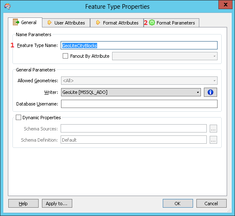Viewport: 235px width, 216px height.
Task: Click the blue info icon beside Writer
Action: pos(210,92)
